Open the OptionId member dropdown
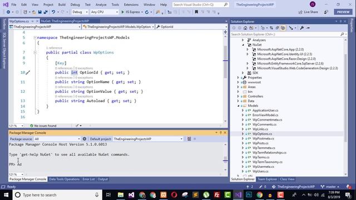 pos(191,27)
